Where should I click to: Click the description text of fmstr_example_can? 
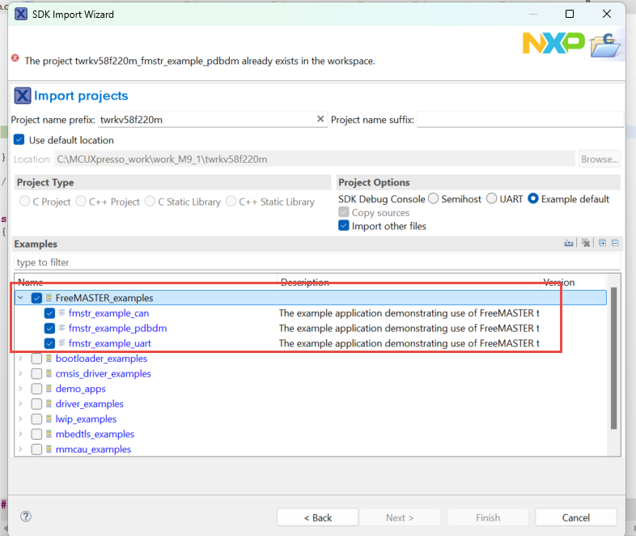pos(409,313)
